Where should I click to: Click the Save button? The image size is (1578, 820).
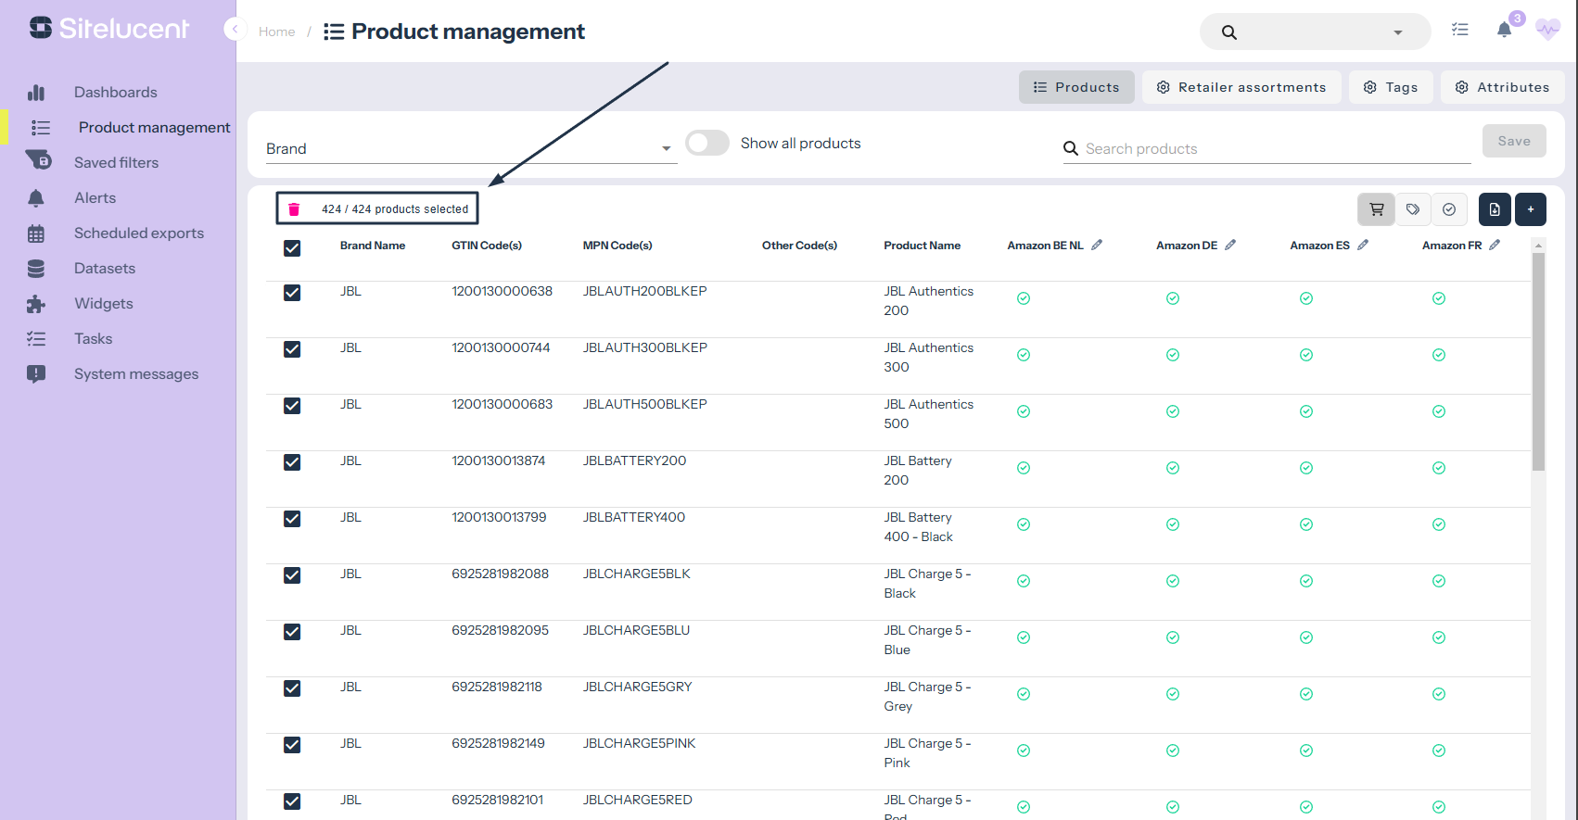(1513, 141)
